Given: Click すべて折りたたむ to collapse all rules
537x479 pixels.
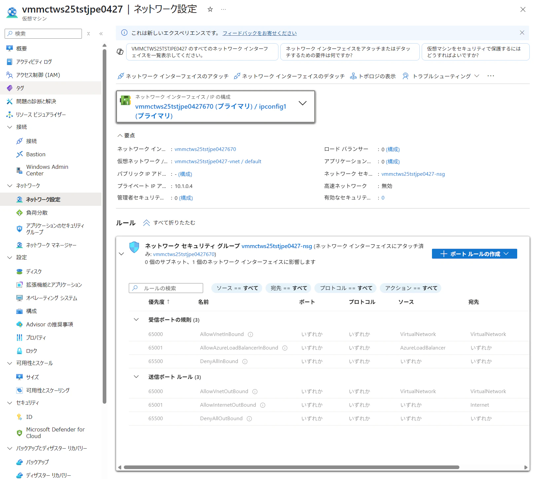Looking at the screenshot, I should (x=169, y=223).
